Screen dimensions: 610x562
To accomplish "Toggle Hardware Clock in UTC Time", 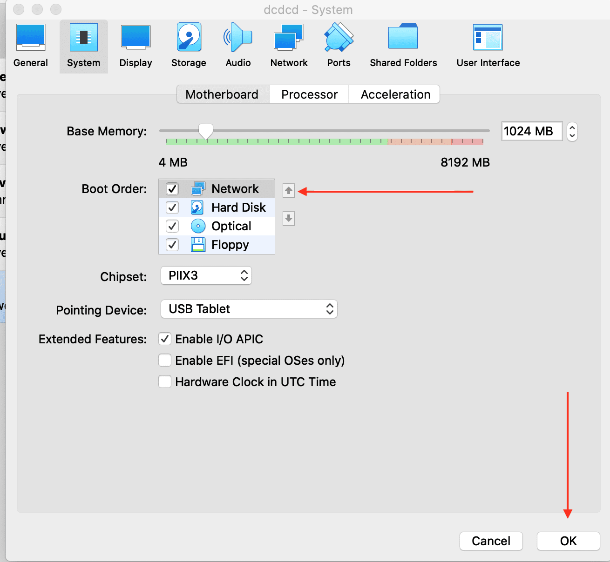I will coord(165,382).
